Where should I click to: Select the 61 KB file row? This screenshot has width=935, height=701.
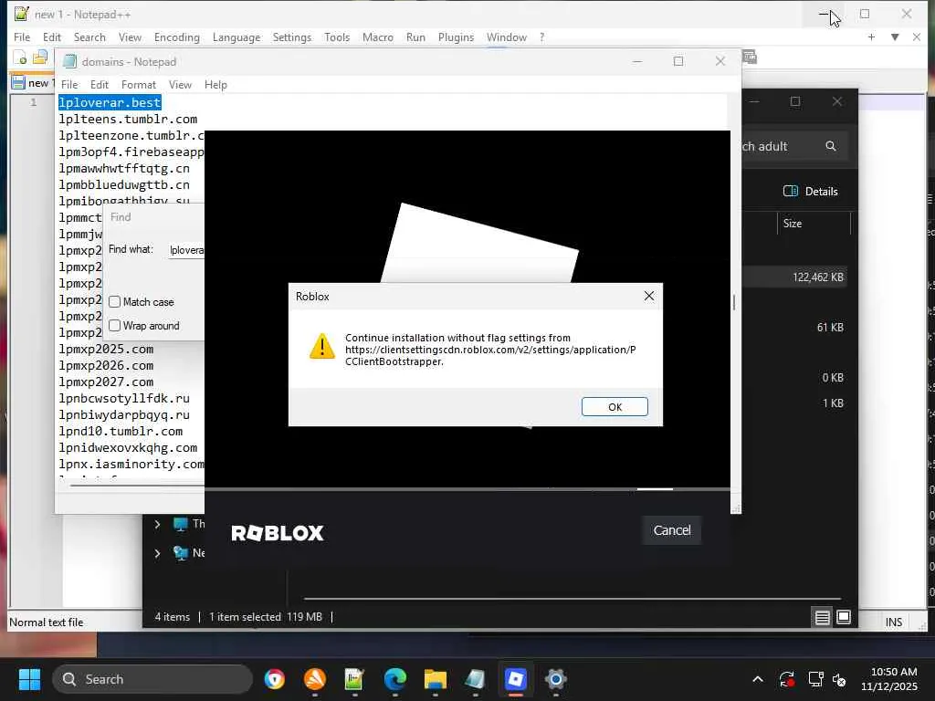click(x=795, y=328)
